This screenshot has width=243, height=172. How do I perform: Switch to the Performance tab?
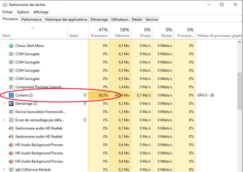pos(32,19)
